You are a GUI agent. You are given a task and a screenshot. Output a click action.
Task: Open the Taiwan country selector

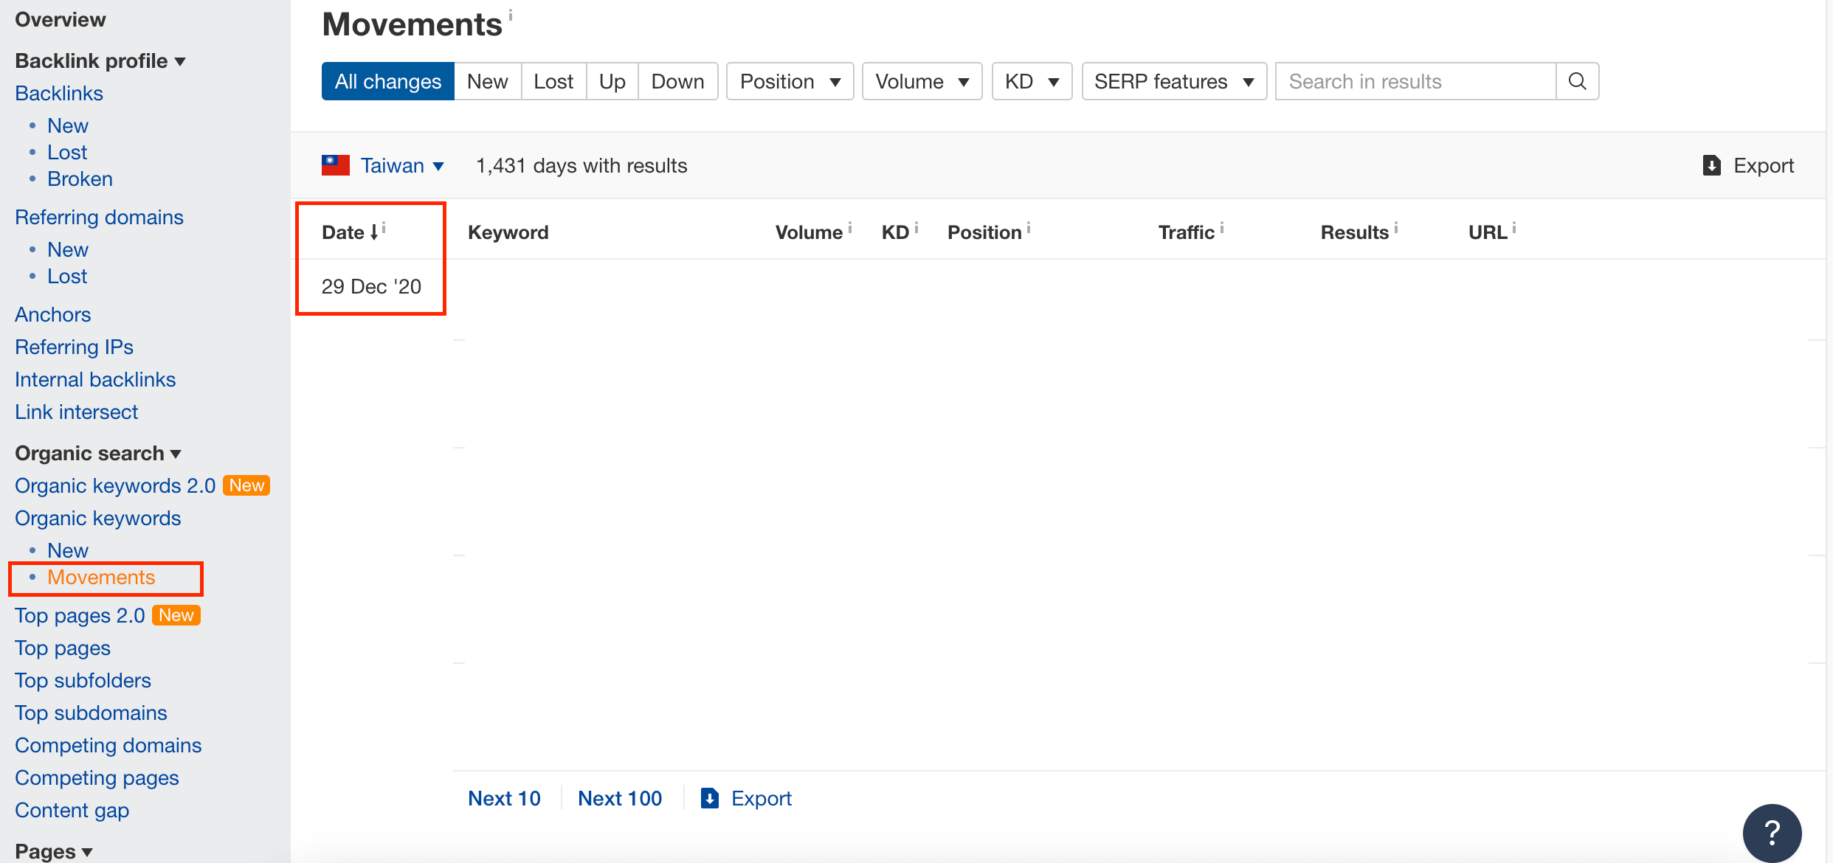pos(402,165)
